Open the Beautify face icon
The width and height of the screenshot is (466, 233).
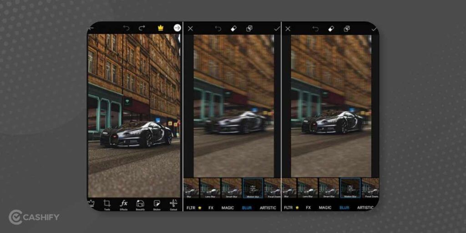[x=140, y=204]
